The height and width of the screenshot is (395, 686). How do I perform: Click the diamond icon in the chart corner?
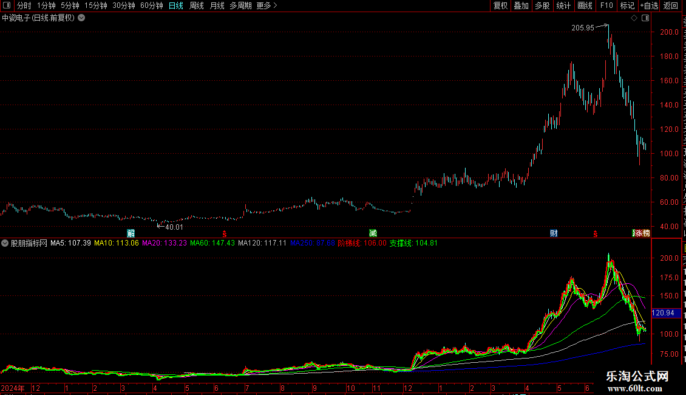[x=634, y=18]
